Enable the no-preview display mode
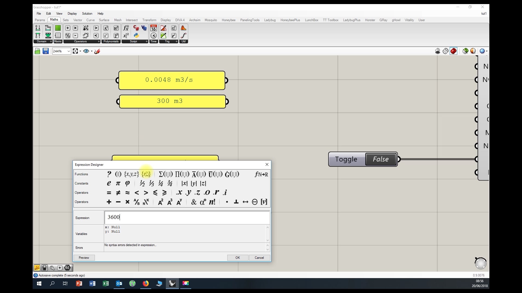This screenshot has width=522, height=293. (438, 51)
